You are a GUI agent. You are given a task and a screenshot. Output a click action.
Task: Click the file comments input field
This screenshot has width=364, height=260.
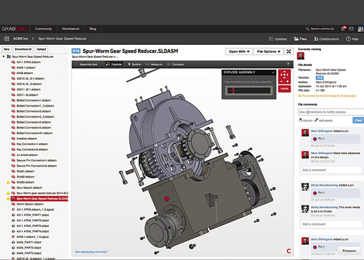coord(331,112)
